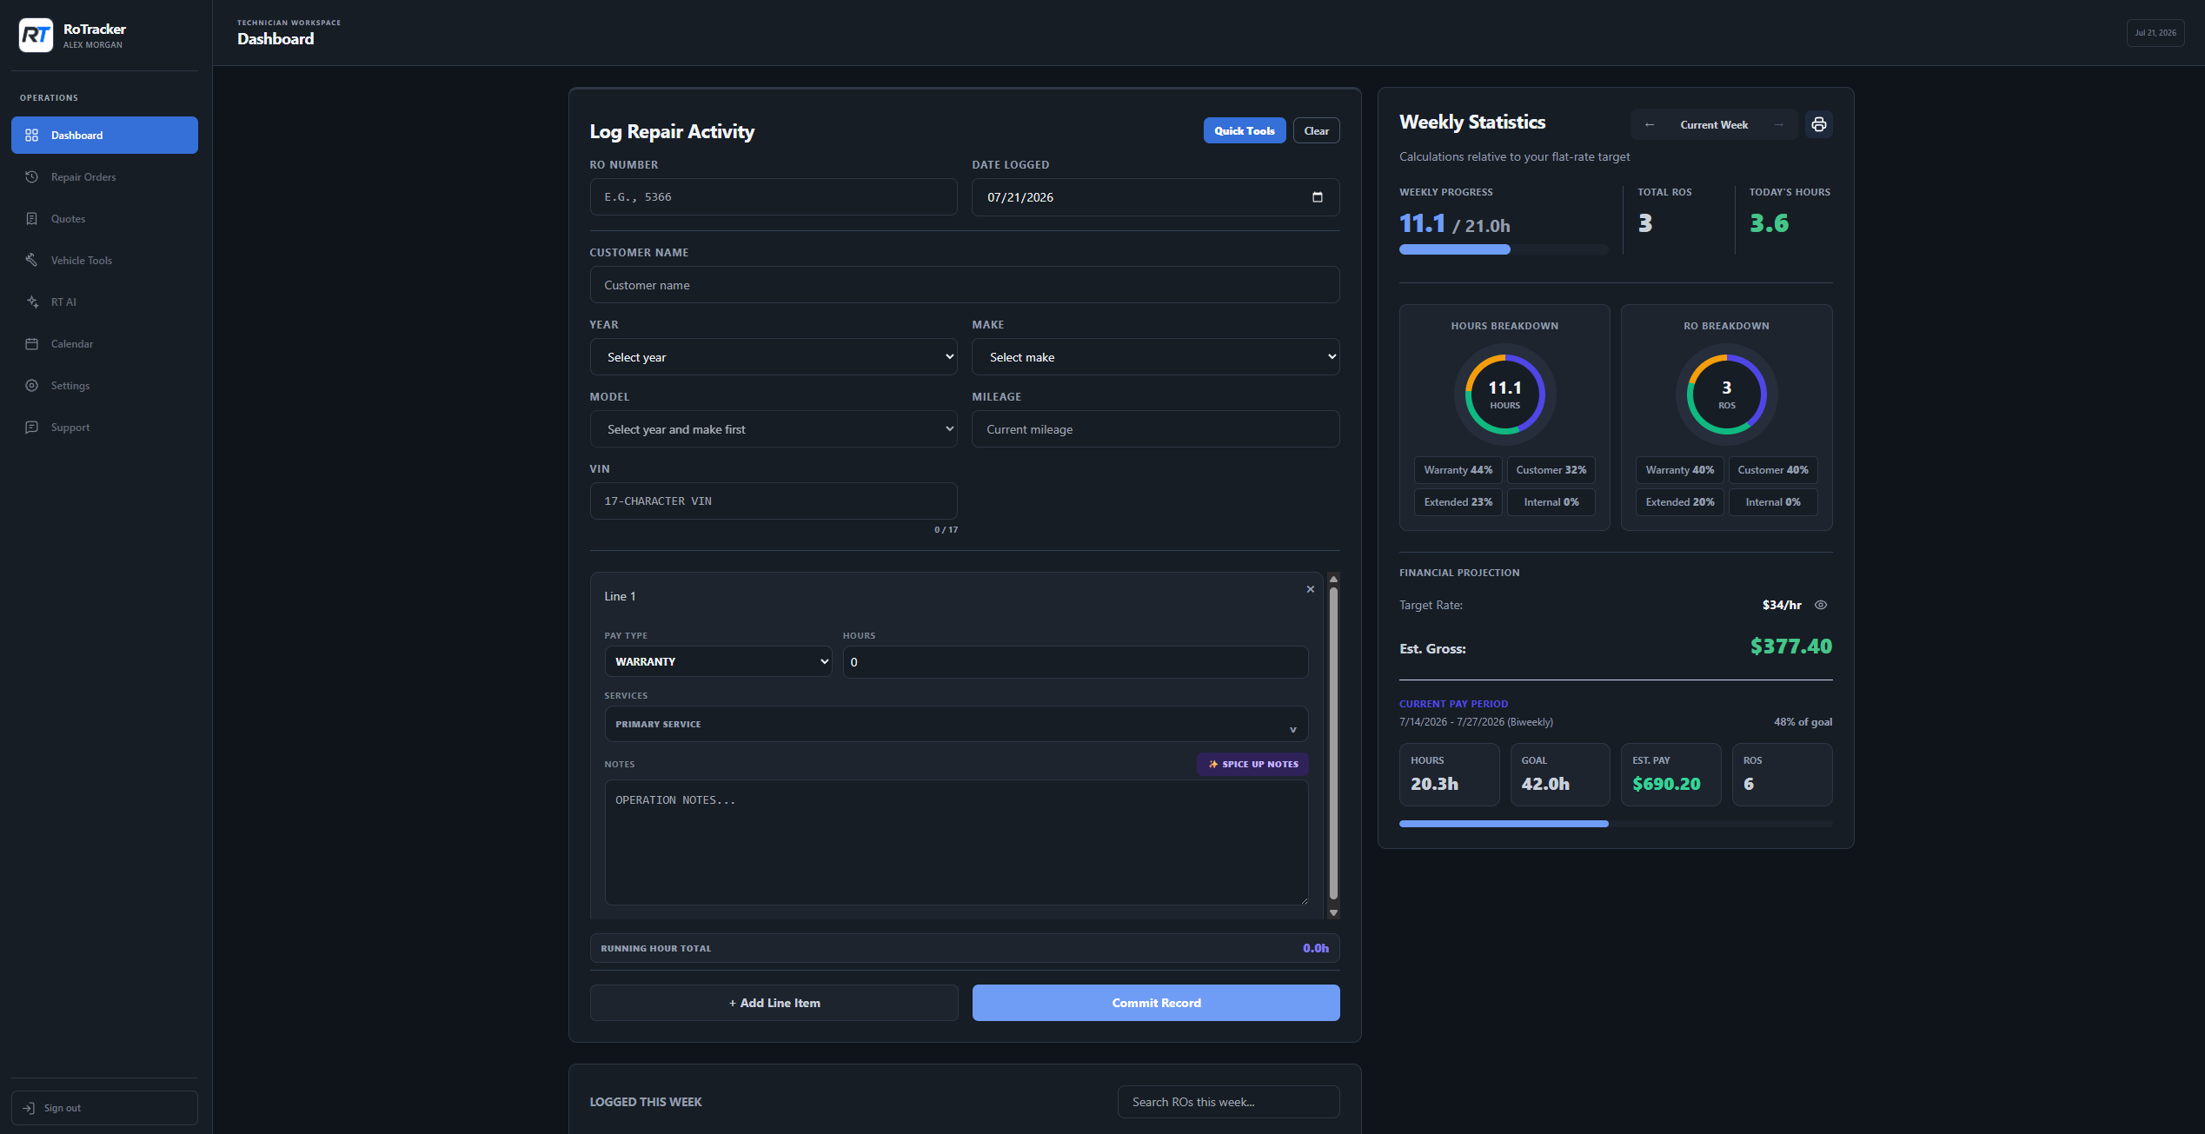
Task: Open Settings in sidebar
Action: click(104, 386)
